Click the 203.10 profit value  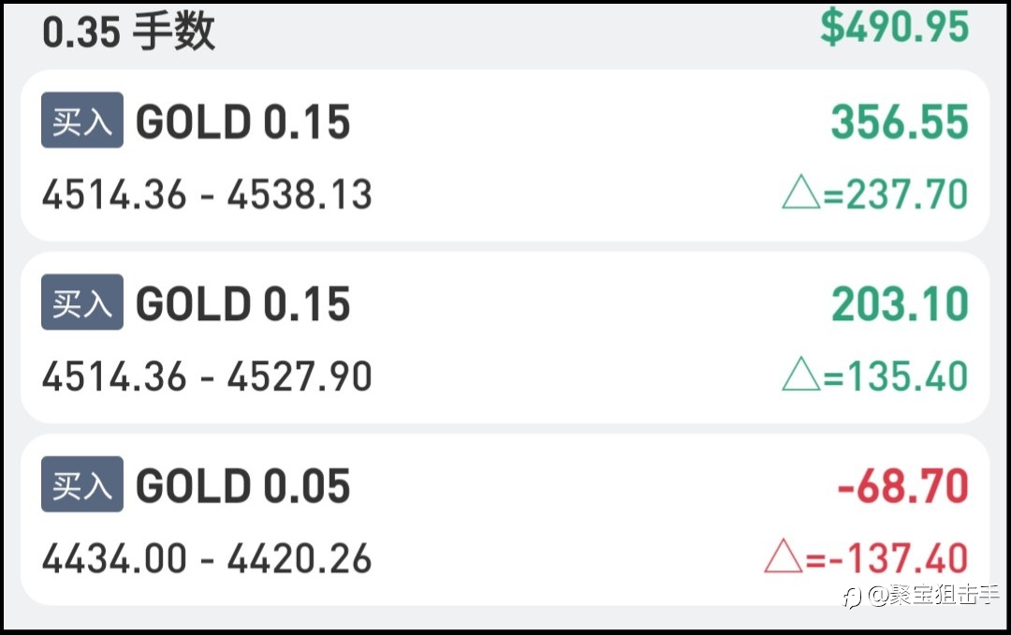click(899, 304)
